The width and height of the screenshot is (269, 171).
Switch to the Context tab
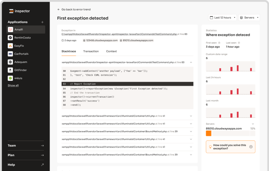[111, 51]
